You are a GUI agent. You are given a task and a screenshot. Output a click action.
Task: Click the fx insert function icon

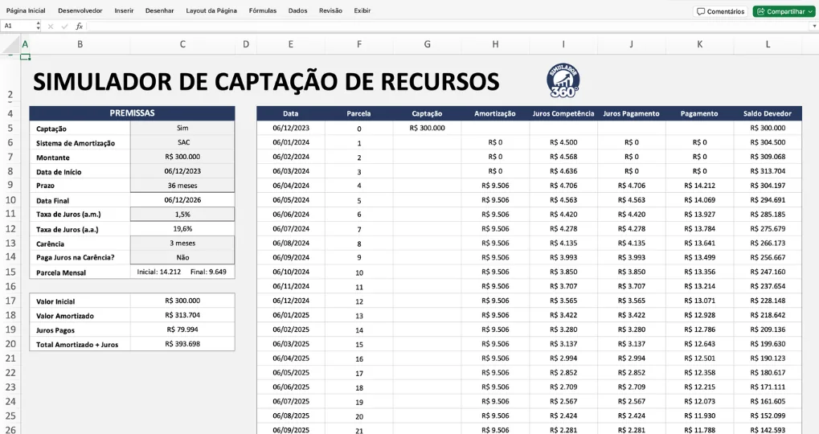(x=79, y=26)
